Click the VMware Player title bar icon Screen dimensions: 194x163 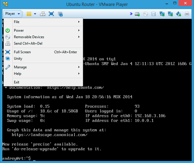click(5, 4)
